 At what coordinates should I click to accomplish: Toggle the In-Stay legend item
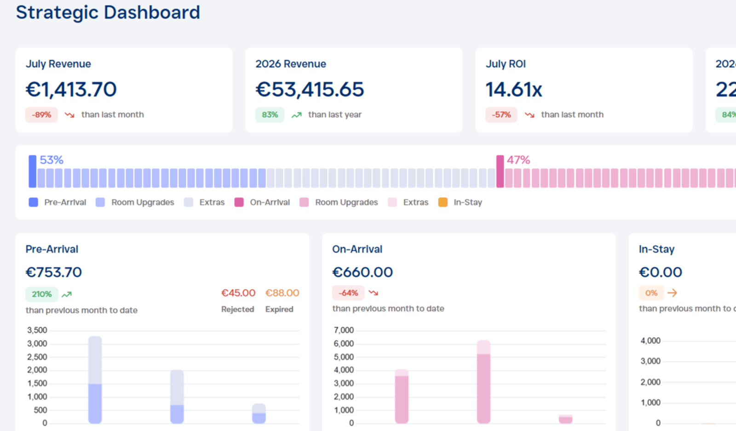[x=460, y=202]
